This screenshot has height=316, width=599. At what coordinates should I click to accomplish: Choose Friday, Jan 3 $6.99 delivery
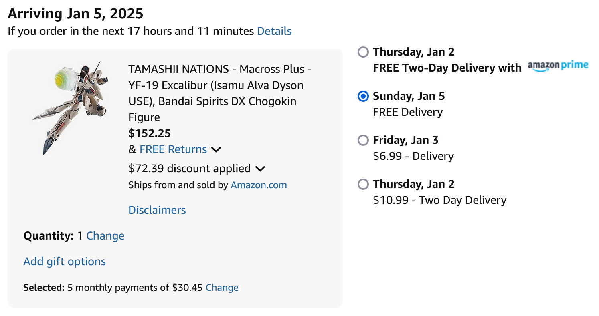point(363,140)
